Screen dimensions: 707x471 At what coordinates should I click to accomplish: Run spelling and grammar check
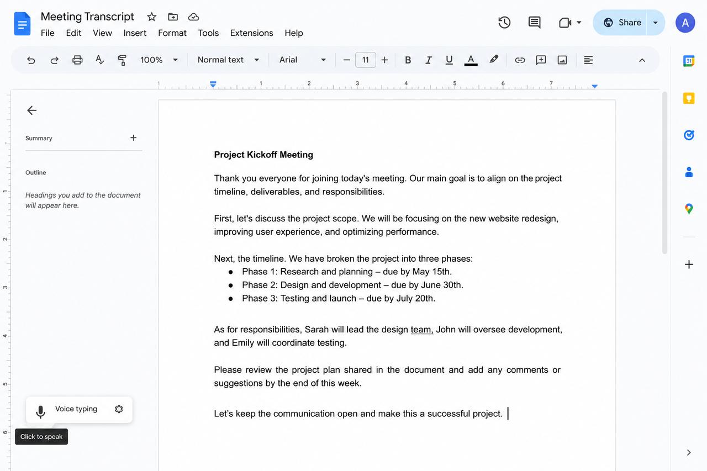click(x=100, y=60)
